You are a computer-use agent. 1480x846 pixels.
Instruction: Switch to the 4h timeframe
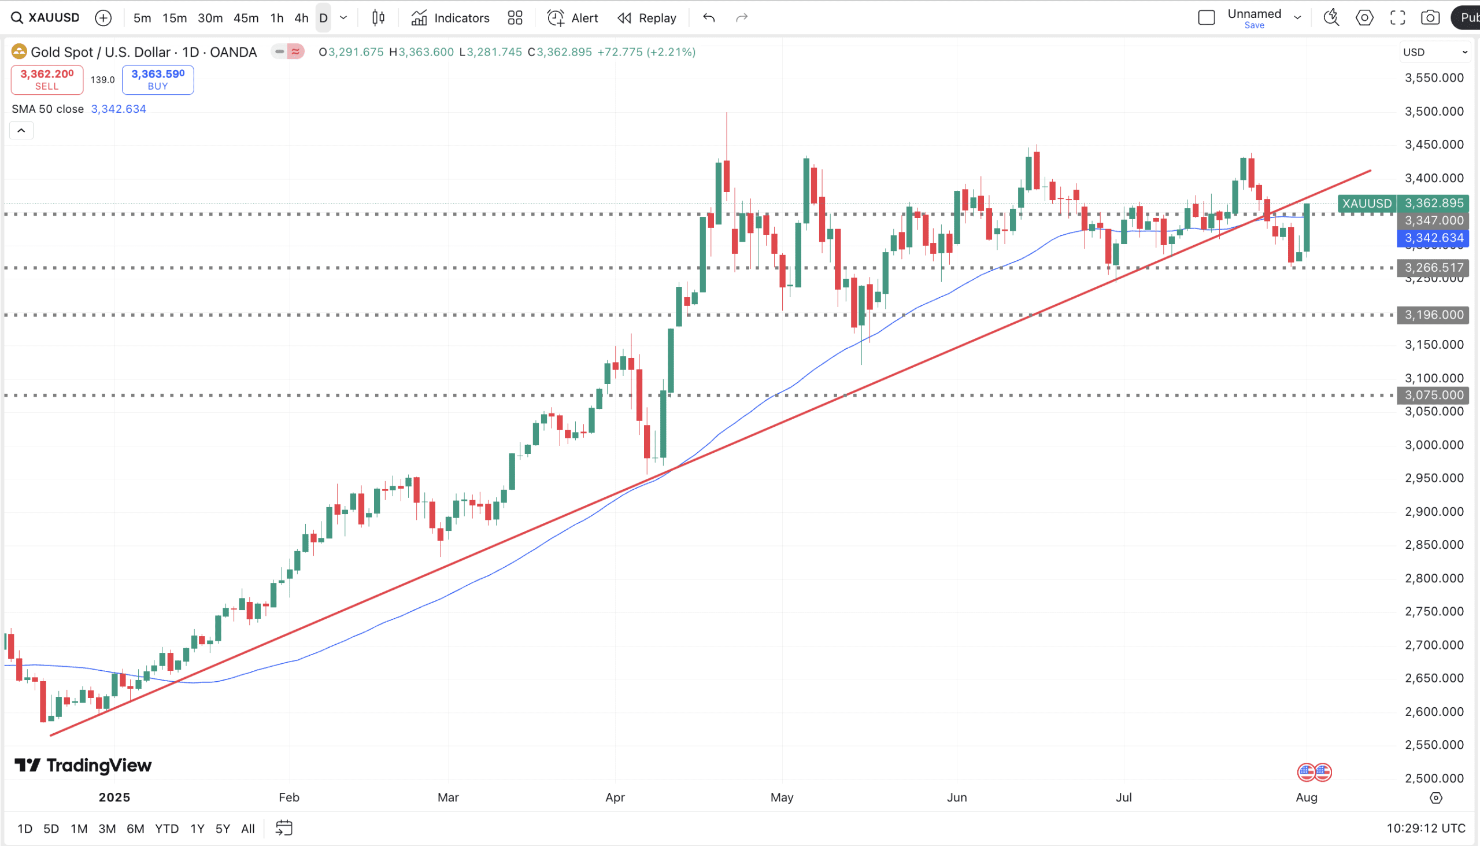(x=301, y=18)
